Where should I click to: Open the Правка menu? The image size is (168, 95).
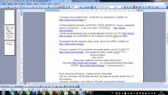coord(10,4)
